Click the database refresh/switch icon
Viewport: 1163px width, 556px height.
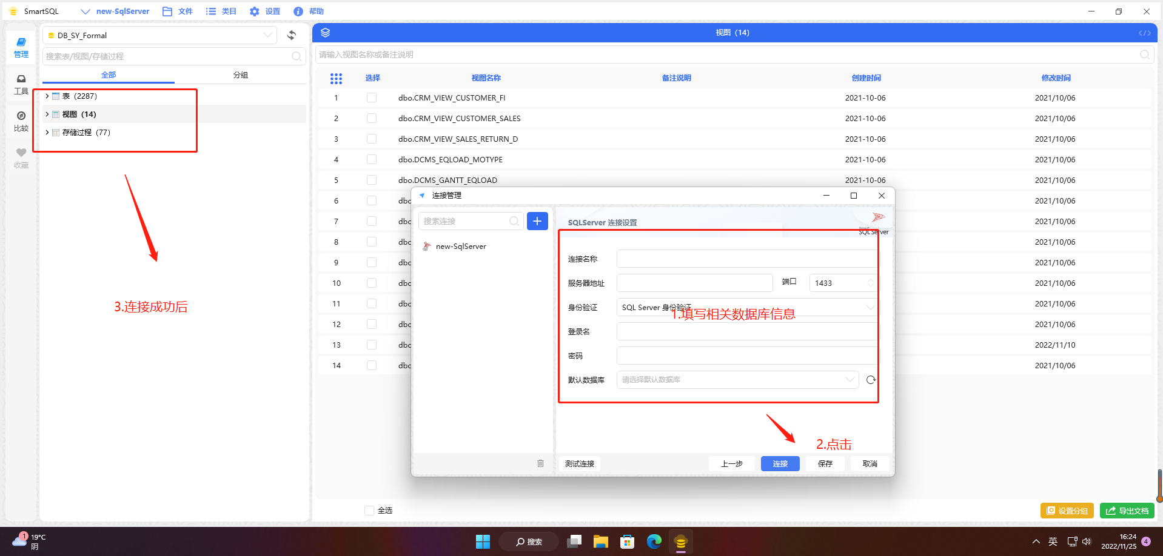pos(292,35)
